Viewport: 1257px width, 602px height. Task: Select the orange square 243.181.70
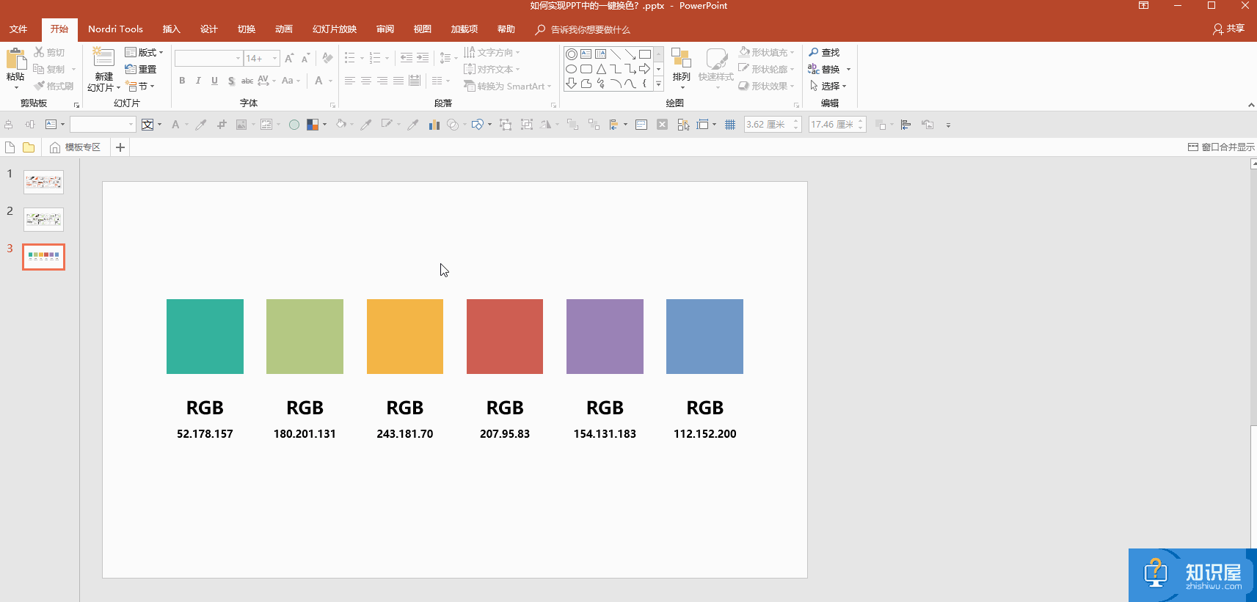(x=405, y=337)
